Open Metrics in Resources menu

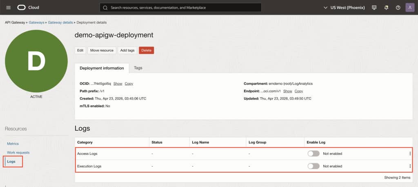coord(13,144)
